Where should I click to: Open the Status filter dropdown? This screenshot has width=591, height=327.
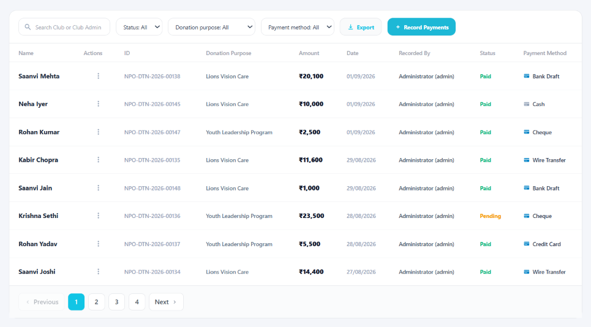click(139, 27)
